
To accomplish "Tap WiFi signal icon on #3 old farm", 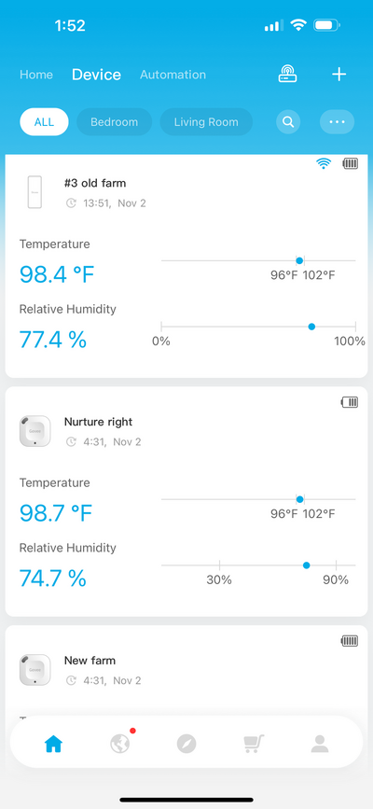I will coord(324,163).
